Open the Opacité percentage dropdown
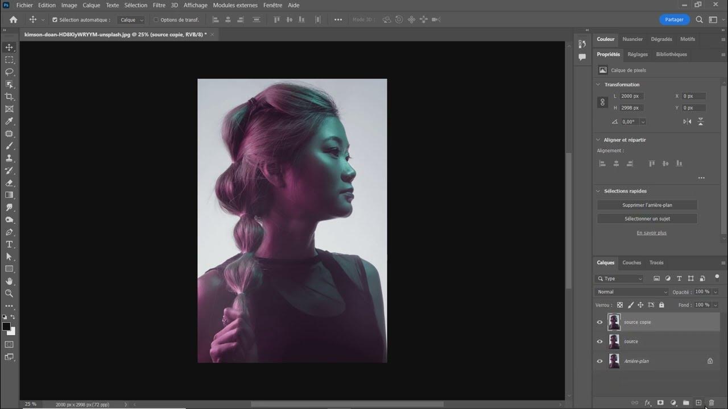This screenshot has height=409, width=728. click(x=715, y=292)
